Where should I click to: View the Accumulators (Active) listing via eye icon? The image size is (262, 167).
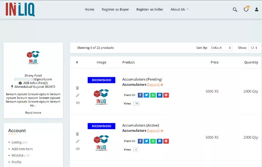point(77,149)
